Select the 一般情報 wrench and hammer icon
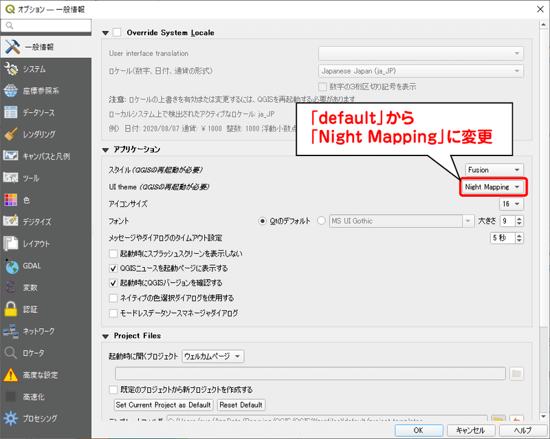 (12, 47)
